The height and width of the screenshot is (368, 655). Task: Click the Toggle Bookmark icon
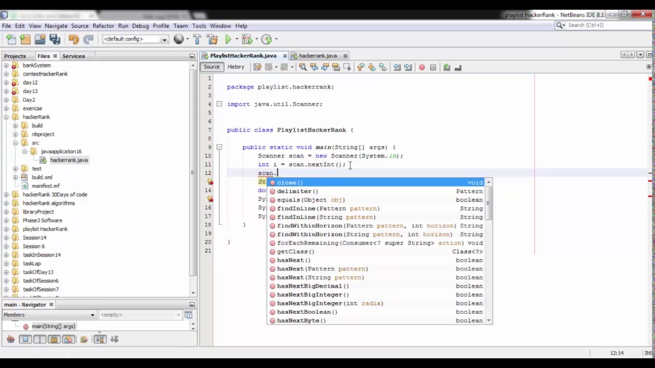pyautogui.click(x=383, y=67)
